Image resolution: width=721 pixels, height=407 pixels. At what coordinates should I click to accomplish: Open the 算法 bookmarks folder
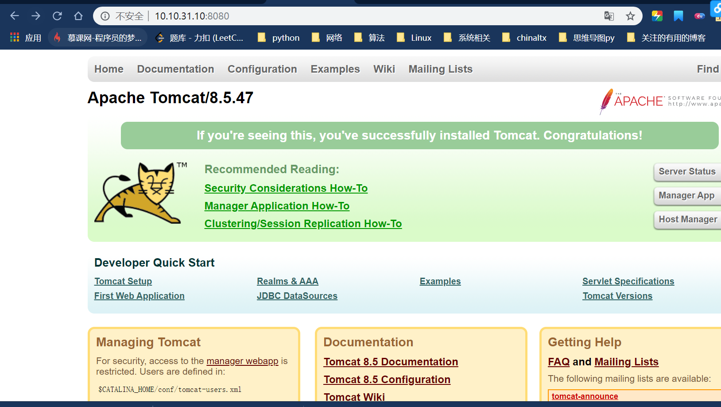click(369, 38)
